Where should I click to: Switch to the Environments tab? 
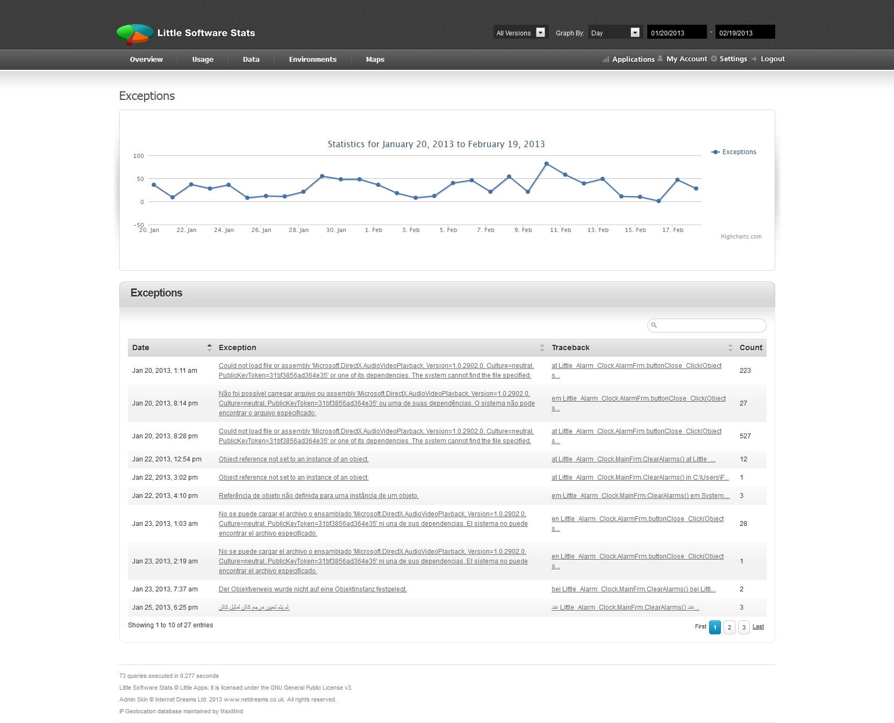tap(312, 59)
